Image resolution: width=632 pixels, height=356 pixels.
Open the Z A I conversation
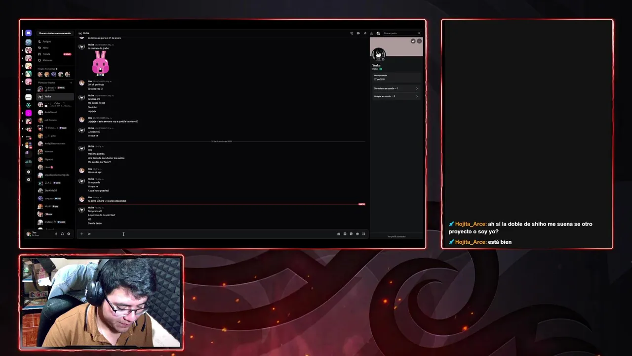tap(55, 183)
